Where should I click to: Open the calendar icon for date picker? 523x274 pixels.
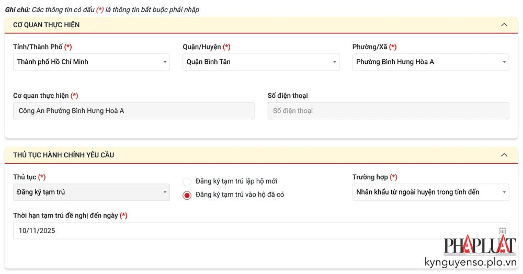coord(502,231)
